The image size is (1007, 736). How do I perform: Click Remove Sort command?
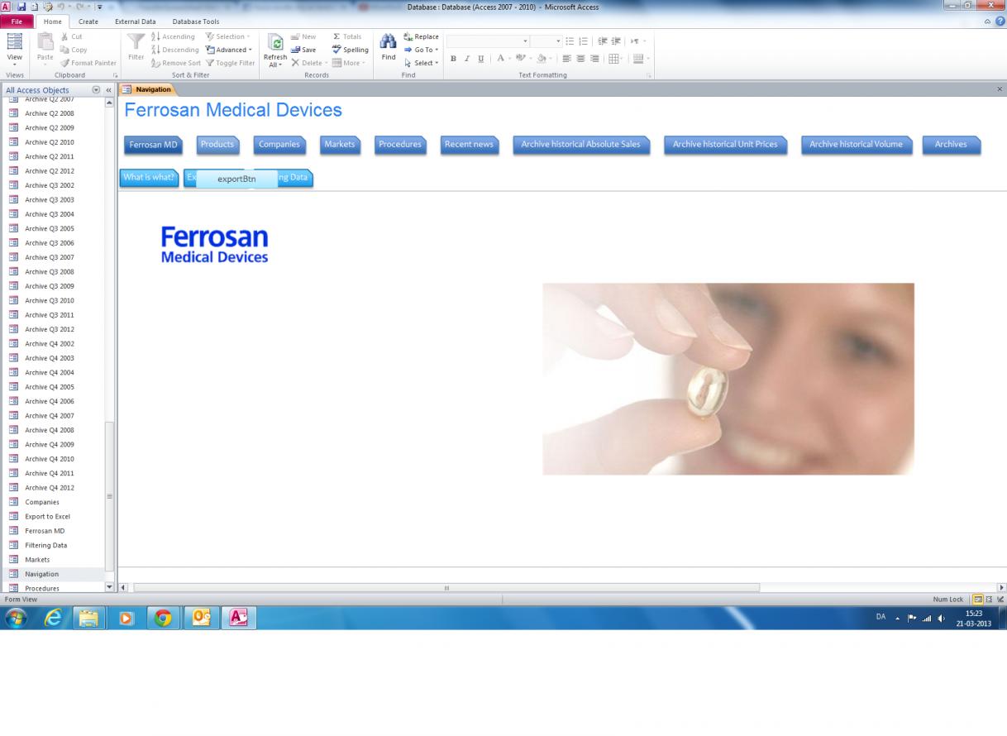(x=176, y=63)
